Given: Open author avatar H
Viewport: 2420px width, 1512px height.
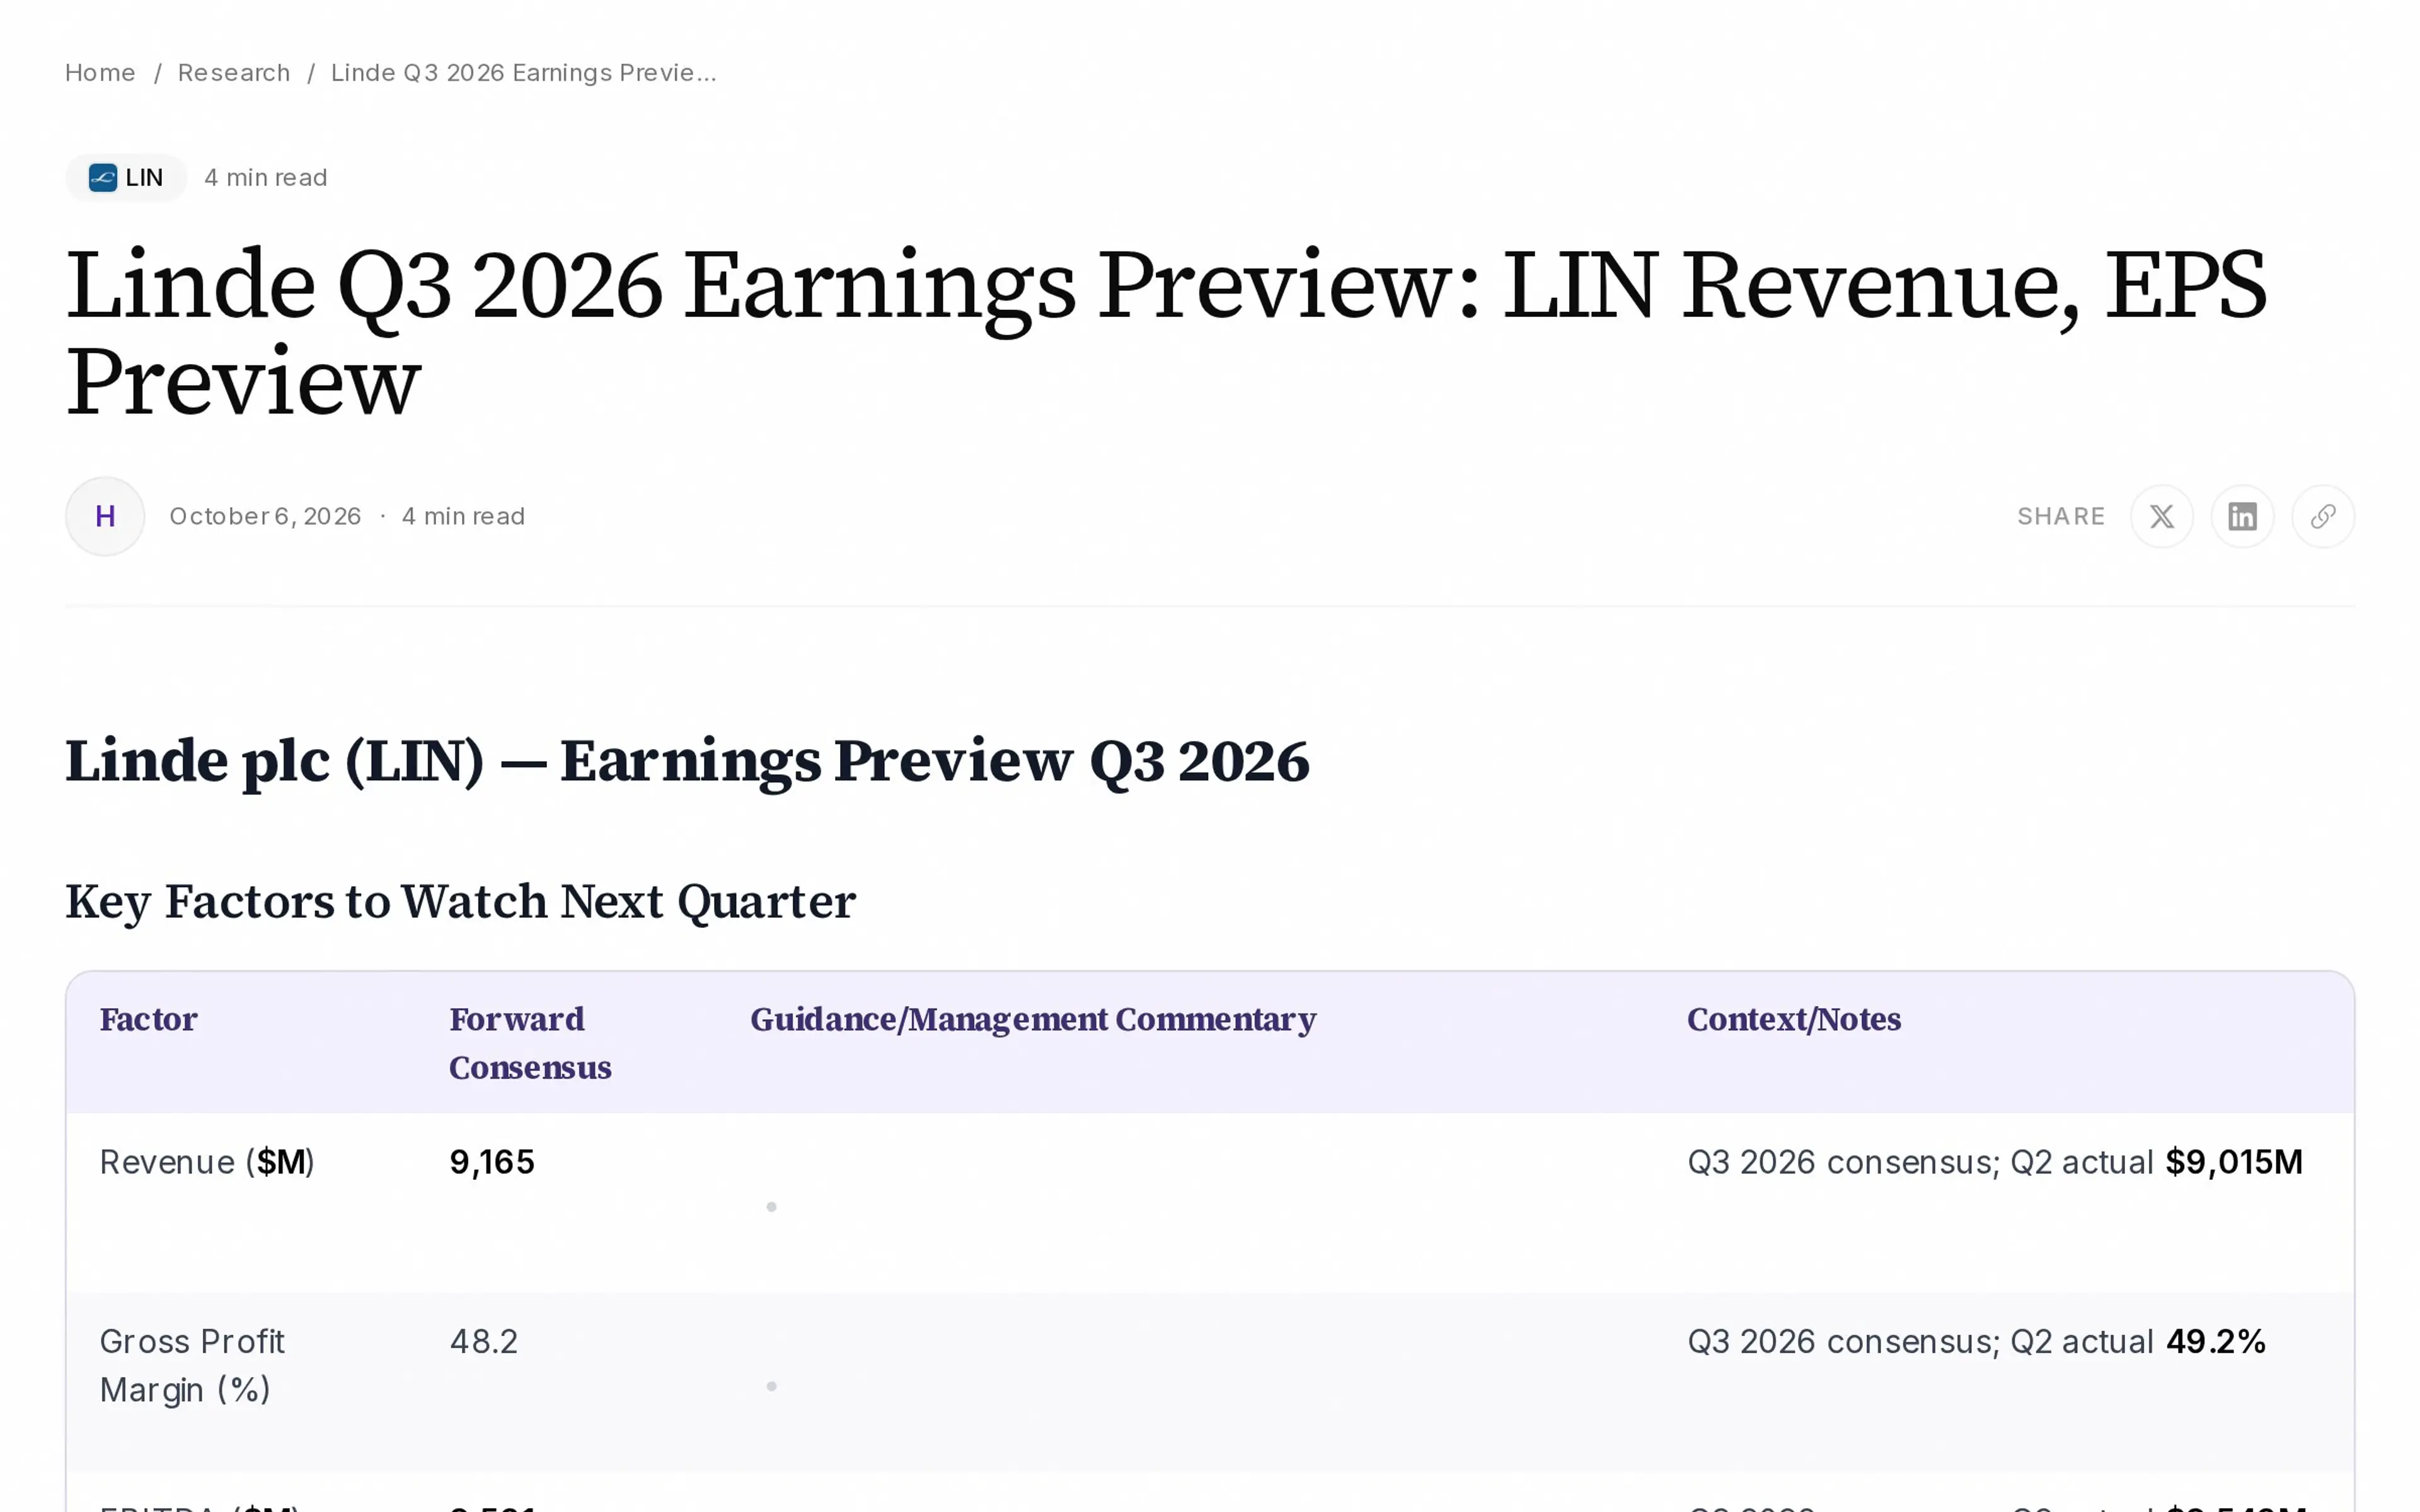Looking at the screenshot, I should (105, 516).
